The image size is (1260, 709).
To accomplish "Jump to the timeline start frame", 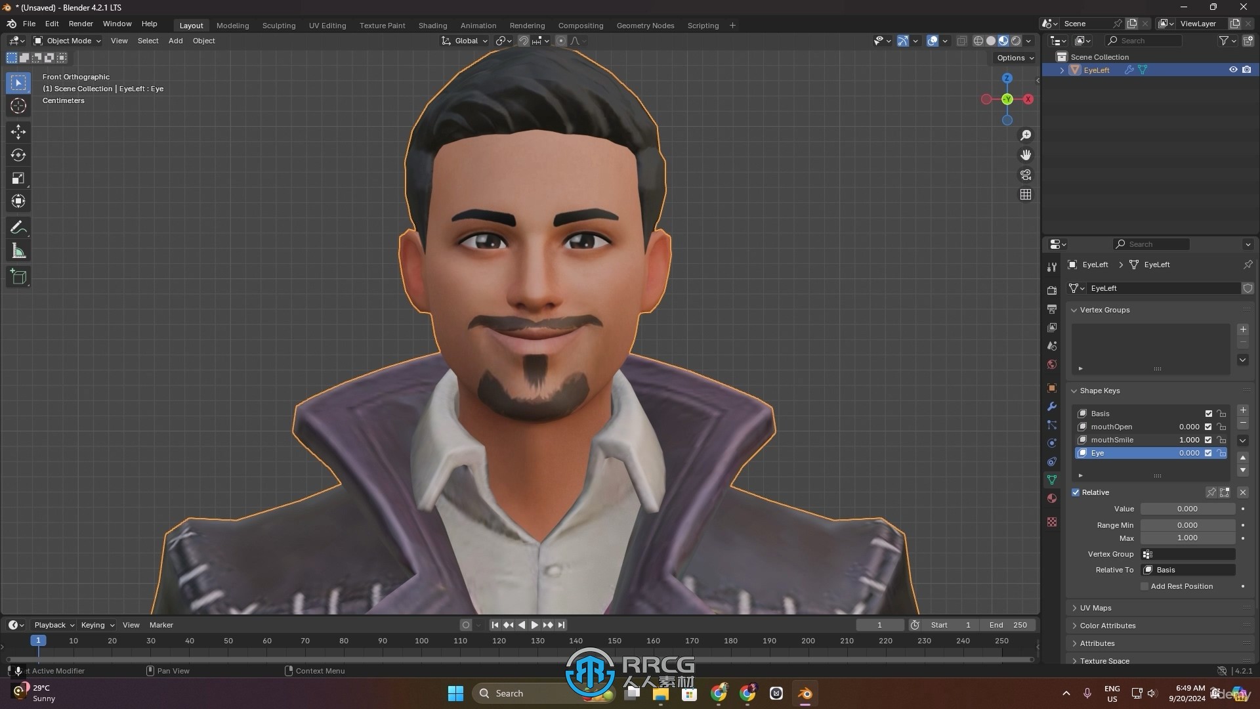I will 495,625.
